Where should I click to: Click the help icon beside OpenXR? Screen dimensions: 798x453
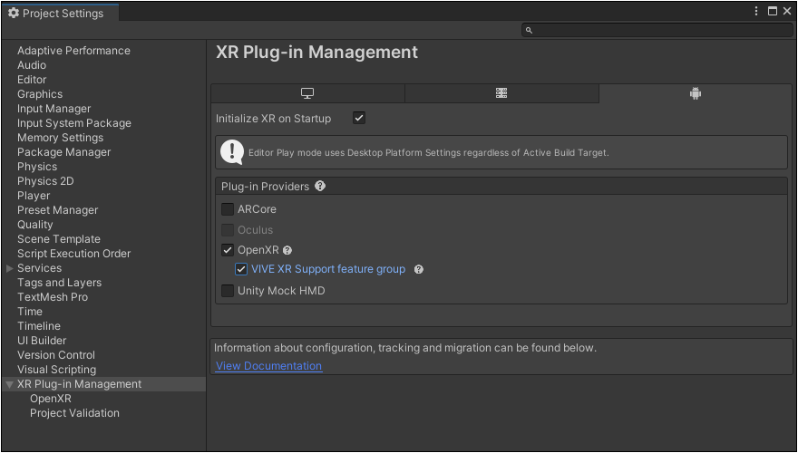pos(287,250)
